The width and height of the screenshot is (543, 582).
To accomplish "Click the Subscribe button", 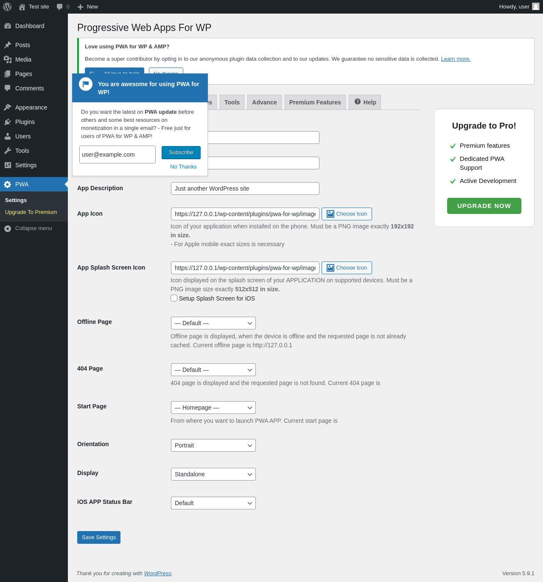I will click(181, 152).
